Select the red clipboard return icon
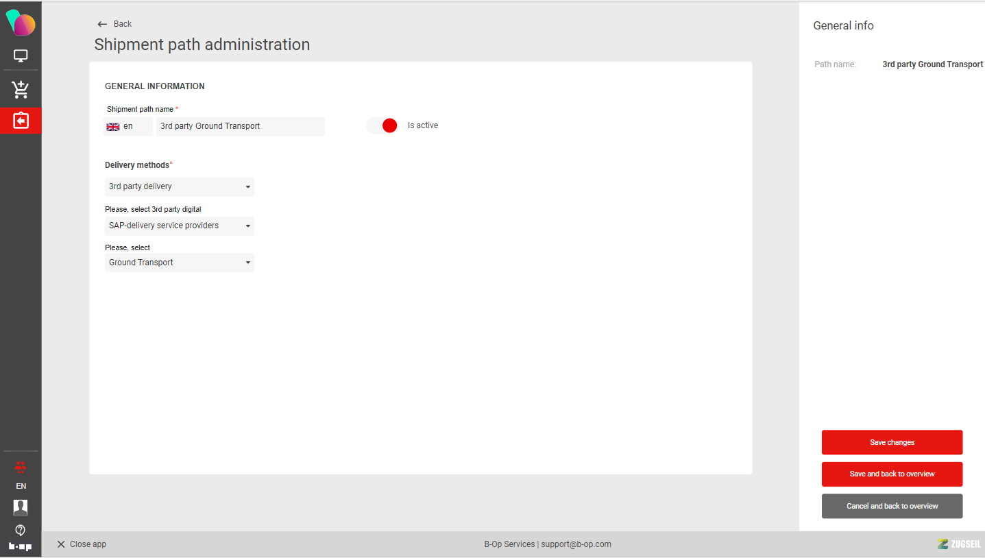The width and height of the screenshot is (985, 558). click(21, 121)
